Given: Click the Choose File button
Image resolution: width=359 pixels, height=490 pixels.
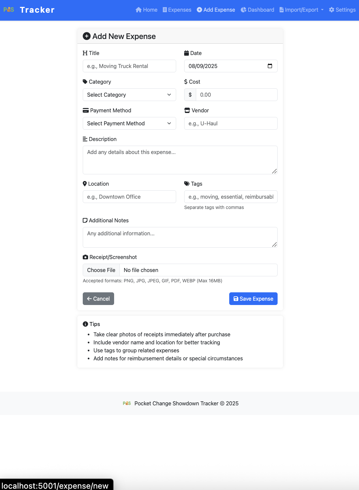Looking at the screenshot, I should click(x=101, y=270).
